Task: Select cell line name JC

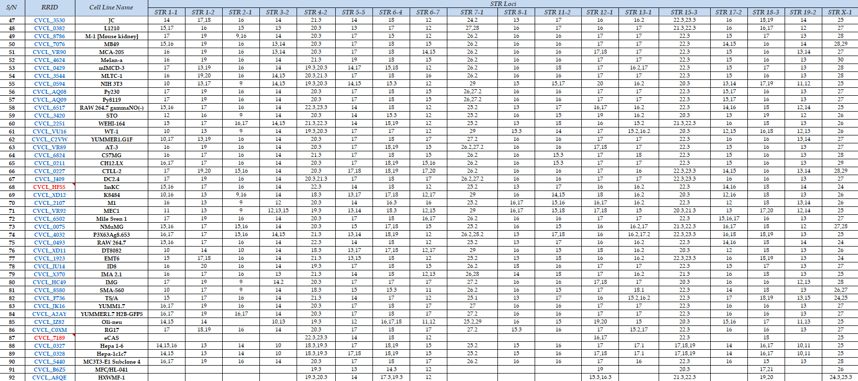Action: point(112,20)
